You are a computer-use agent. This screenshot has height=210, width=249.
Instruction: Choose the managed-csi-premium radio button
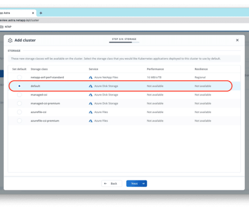pos(19,103)
